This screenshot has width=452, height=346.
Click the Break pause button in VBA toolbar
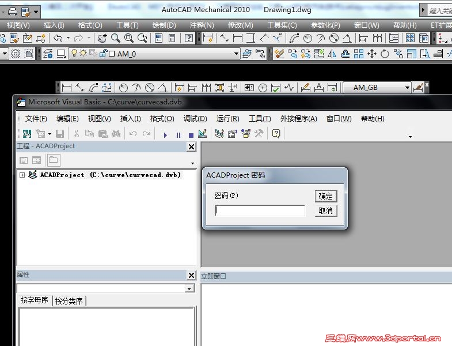178,135
